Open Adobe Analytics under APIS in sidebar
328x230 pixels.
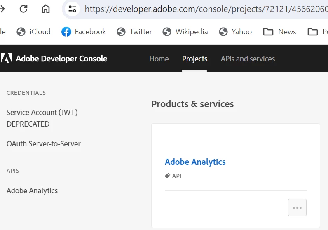pyautogui.click(x=32, y=191)
